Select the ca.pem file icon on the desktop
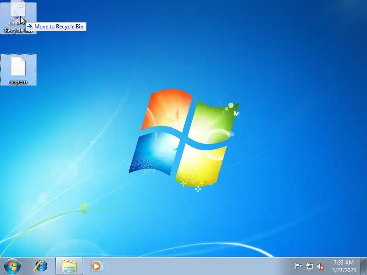Viewport: 367px width, 275px height. pos(18,66)
